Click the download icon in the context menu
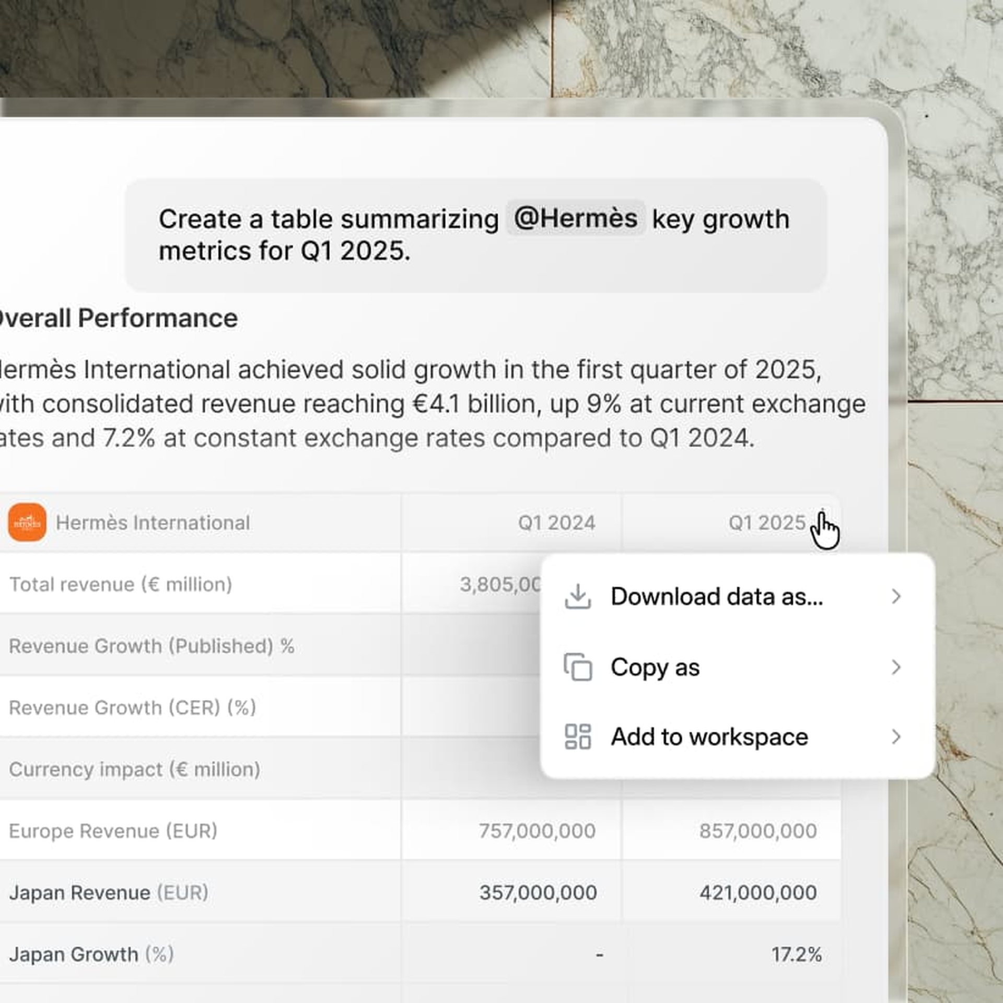Screen dimensions: 1003x1003 coord(578,597)
